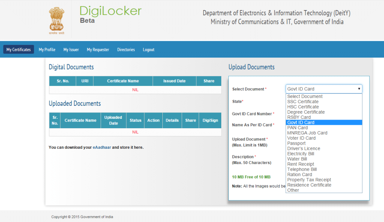Click the Issued Date column header

pos(174,81)
